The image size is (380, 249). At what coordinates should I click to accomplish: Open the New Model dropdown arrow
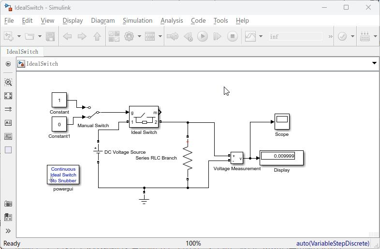19,37
